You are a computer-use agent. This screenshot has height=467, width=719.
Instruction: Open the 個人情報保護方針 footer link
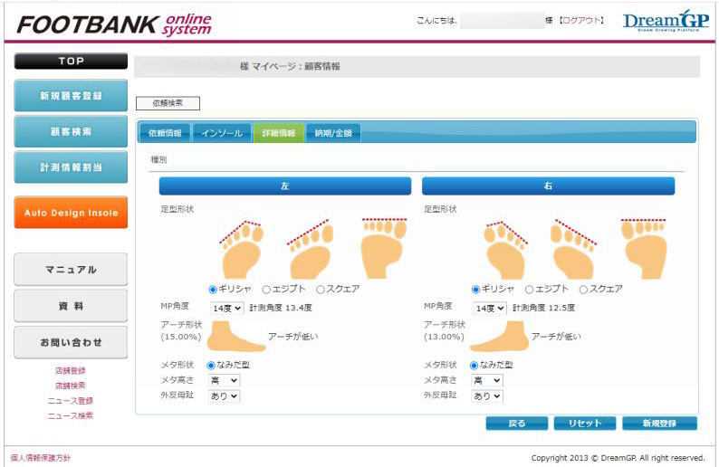41,458
